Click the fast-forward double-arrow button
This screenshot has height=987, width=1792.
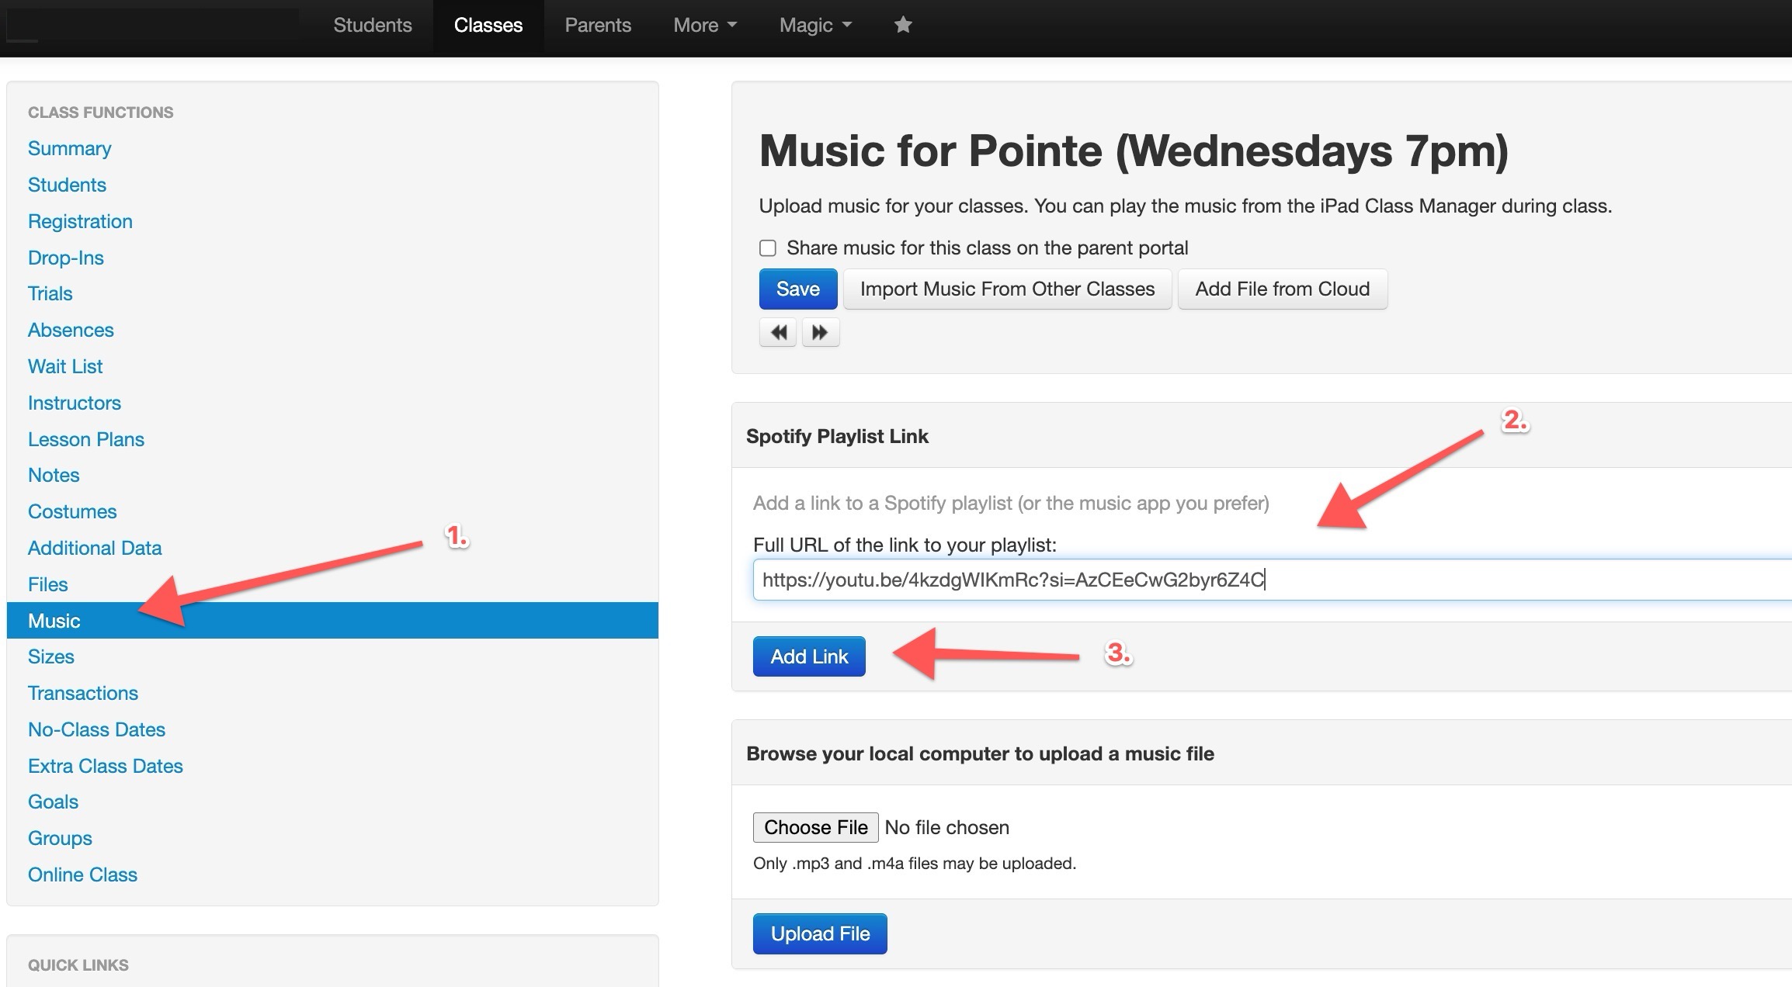click(x=820, y=333)
